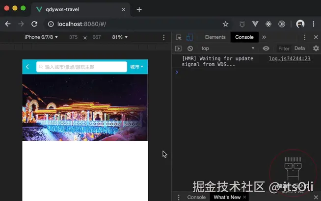Open the React devtools extension icon
This screenshot has width=321, height=201.
268,24
